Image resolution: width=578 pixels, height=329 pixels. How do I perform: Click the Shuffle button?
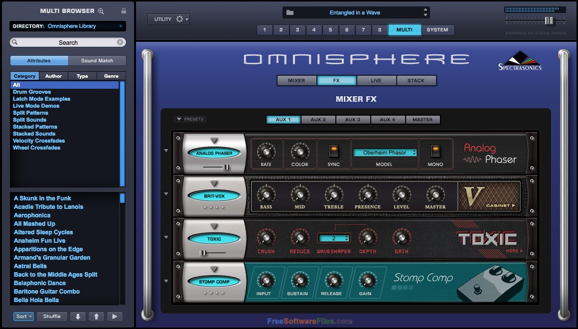[x=52, y=317]
